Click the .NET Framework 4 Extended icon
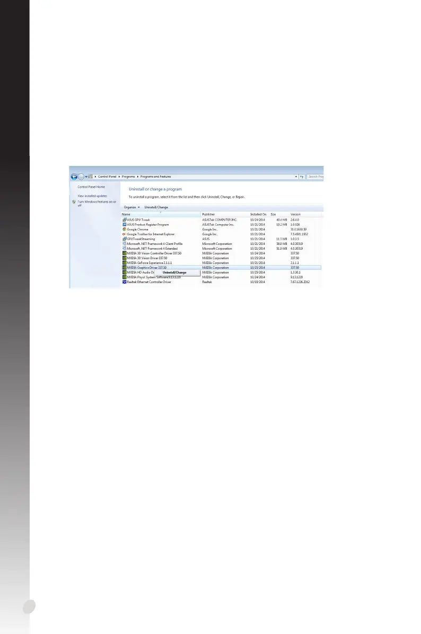 tap(125, 249)
